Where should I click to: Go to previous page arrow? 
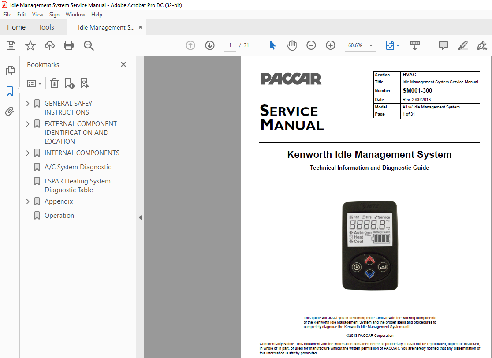pyautogui.click(x=190, y=45)
